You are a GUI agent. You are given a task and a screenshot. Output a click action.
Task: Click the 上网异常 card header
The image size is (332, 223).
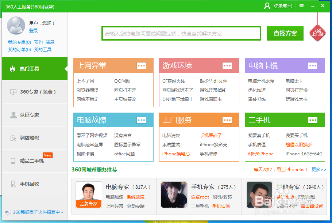click(x=113, y=65)
